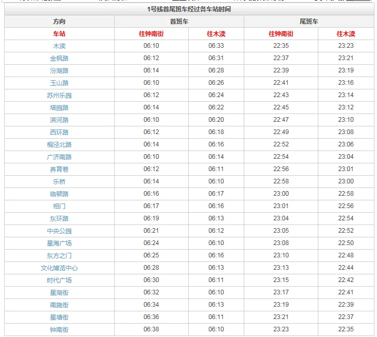This screenshot has height=337, width=377.
Task: Open the 临顿路 station link
Action: [x=59, y=194]
